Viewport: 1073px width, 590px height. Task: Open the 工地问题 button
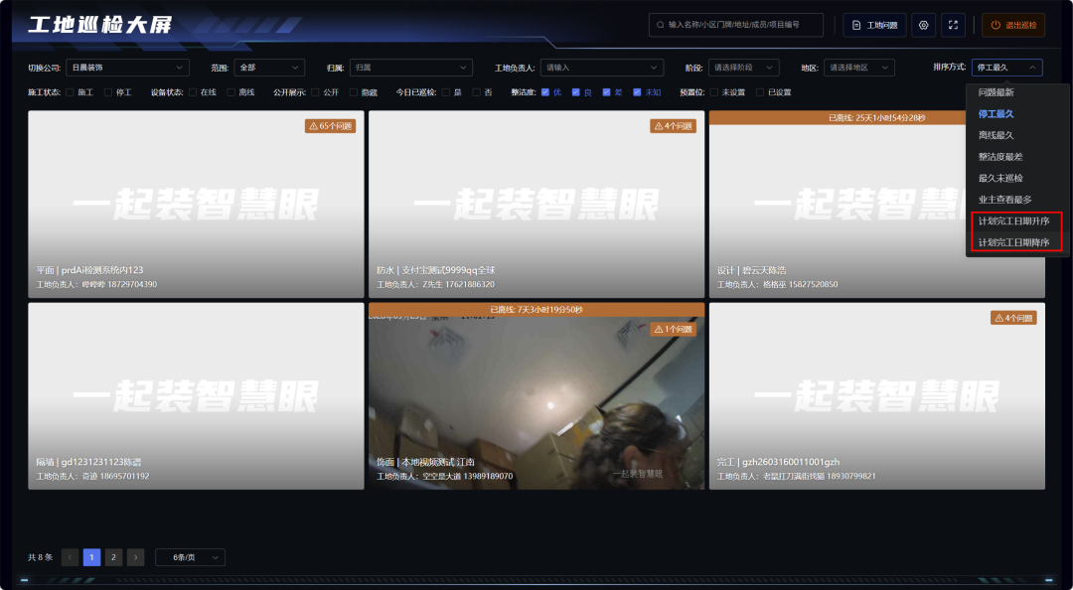pyautogui.click(x=874, y=25)
